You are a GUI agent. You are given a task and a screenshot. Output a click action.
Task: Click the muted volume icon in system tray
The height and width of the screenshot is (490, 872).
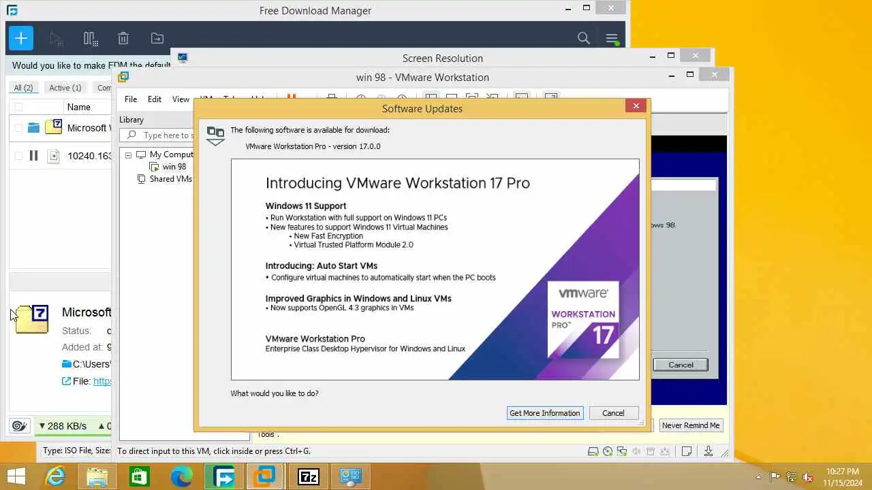pos(808,477)
